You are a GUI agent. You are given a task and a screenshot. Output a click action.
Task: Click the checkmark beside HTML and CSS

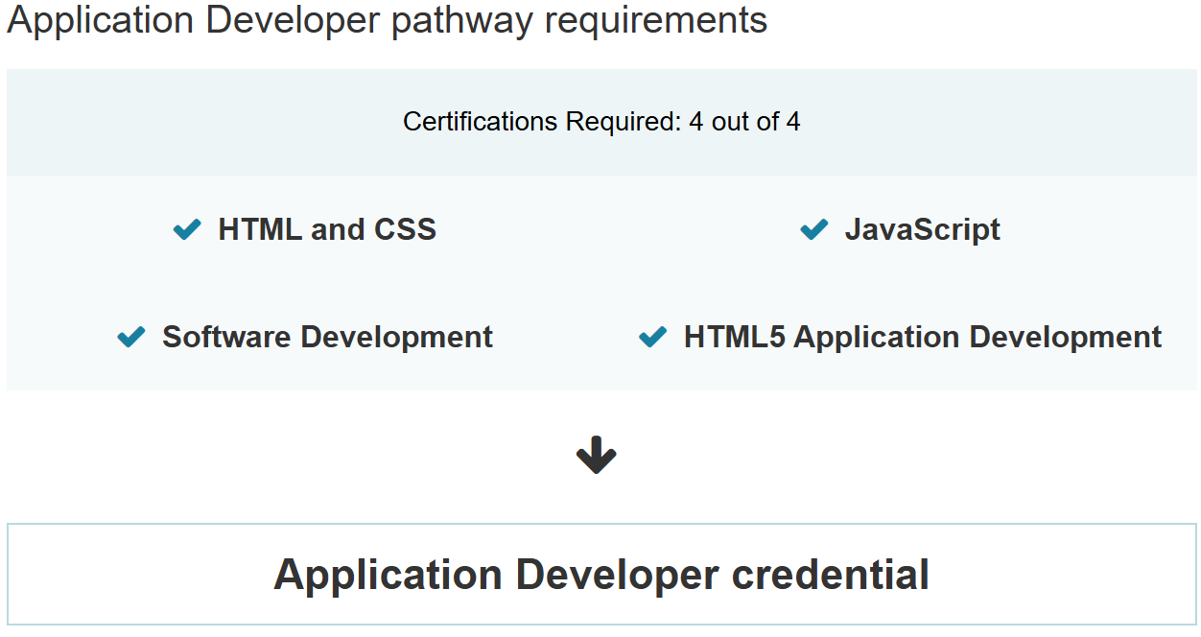click(186, 229)
